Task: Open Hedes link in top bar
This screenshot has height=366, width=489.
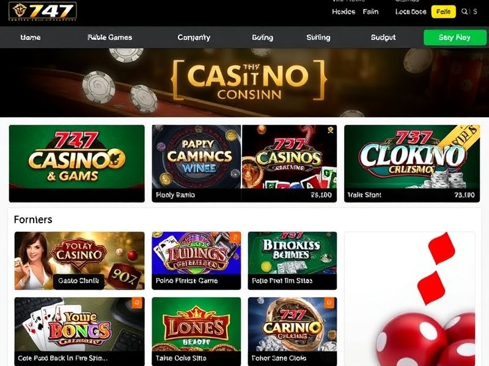Action: (344, 12)
